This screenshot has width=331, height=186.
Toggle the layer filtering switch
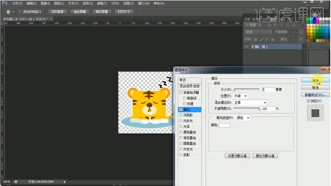point(303,25)
